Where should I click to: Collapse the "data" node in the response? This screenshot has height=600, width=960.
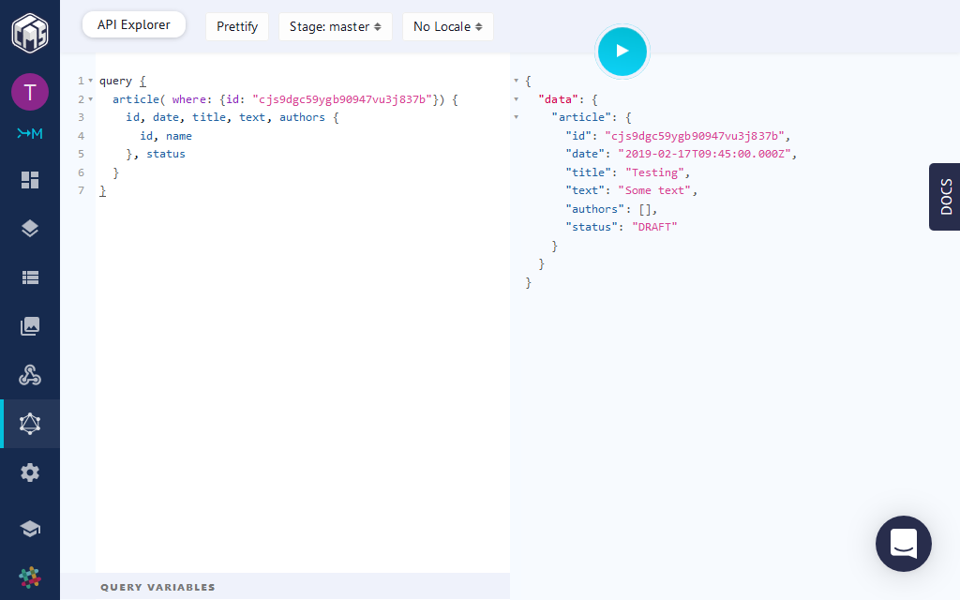click(516, 99)
